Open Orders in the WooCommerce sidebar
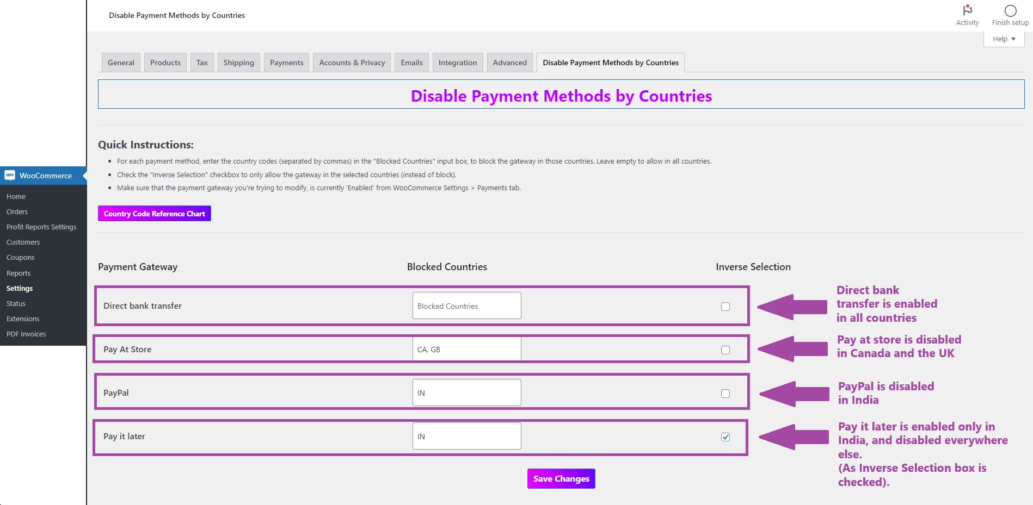Screen dimensions: 1033x505 (x=17, y=212)
